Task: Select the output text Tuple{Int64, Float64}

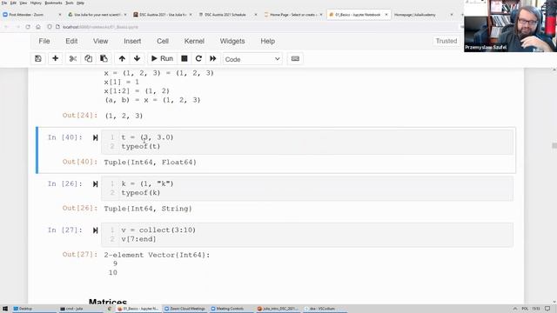Action: pyautogui.click(x=150, y=163)
